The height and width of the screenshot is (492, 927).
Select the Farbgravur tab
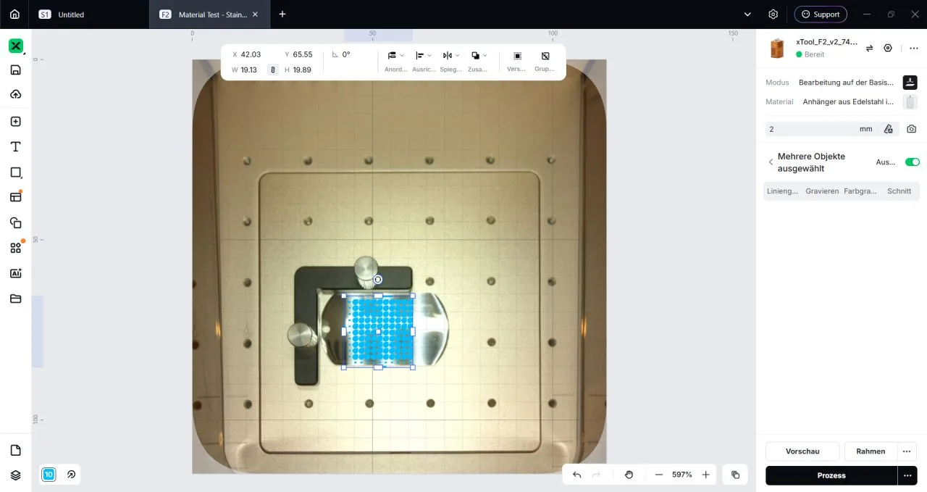(860, 191)
